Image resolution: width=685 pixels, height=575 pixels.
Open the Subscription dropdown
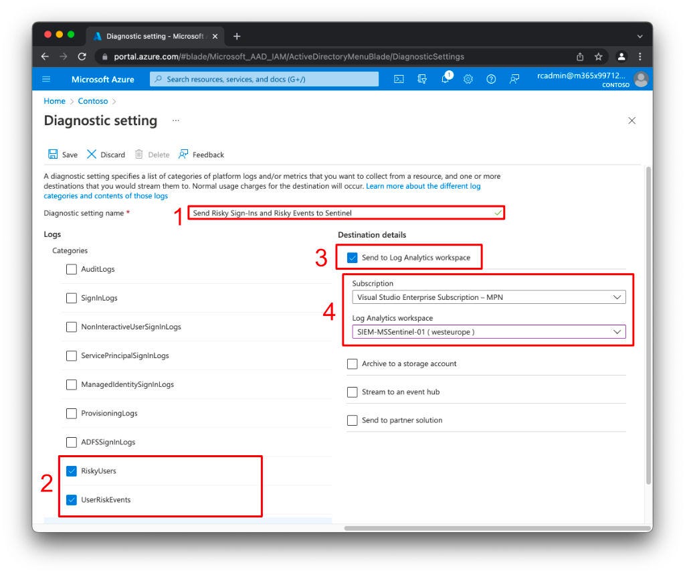click(x=489, y=297)
